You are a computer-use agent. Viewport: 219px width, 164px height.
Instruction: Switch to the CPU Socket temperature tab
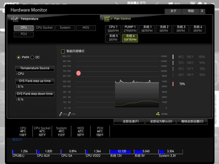[44, 28]
